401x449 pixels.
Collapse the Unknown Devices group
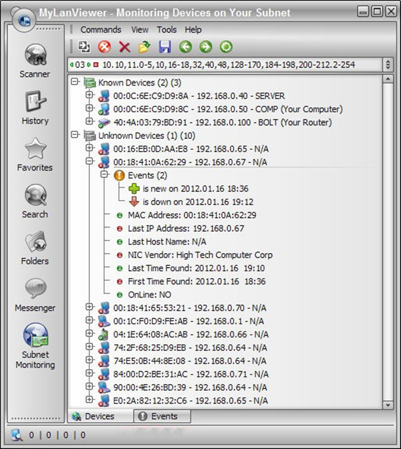click(74, 136)
